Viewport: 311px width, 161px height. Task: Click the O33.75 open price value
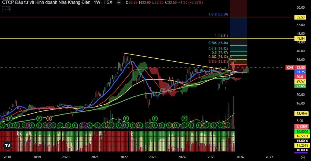[x=132, y=3]
